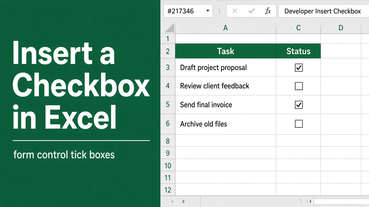Click the horizontal scrollbar track

point(341,202)
